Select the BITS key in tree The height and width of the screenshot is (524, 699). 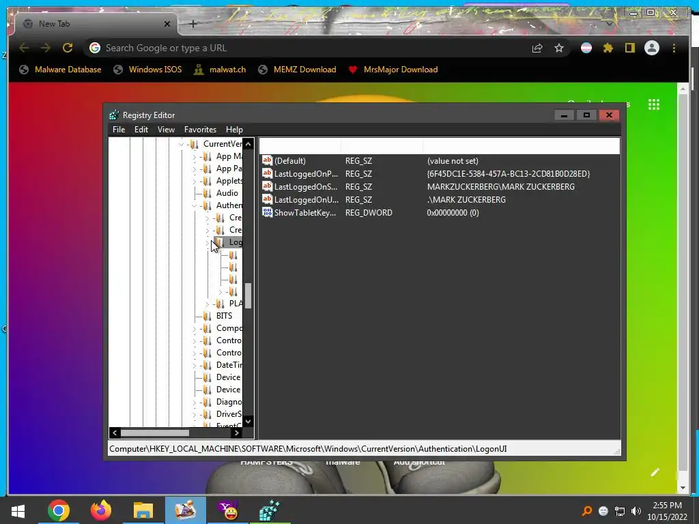(x=224, y=315)
